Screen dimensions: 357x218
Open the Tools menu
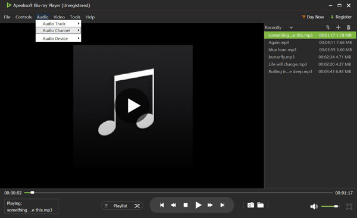75,17
